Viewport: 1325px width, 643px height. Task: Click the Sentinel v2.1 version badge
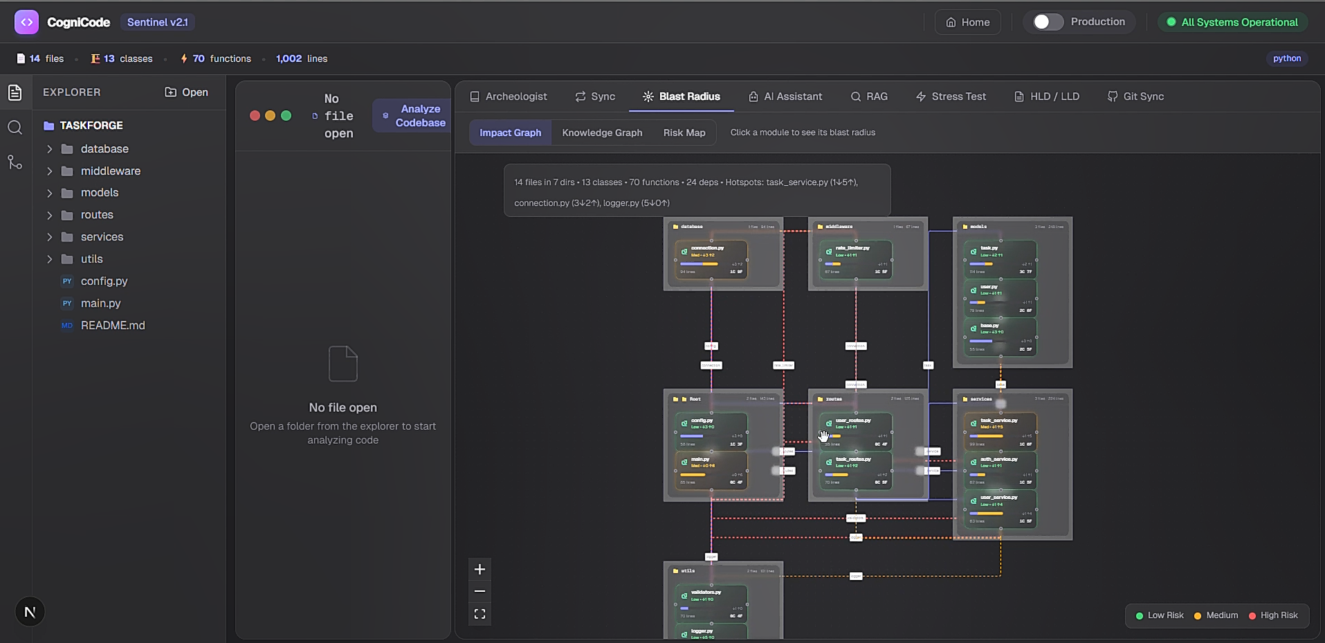(x=158, y=22)
